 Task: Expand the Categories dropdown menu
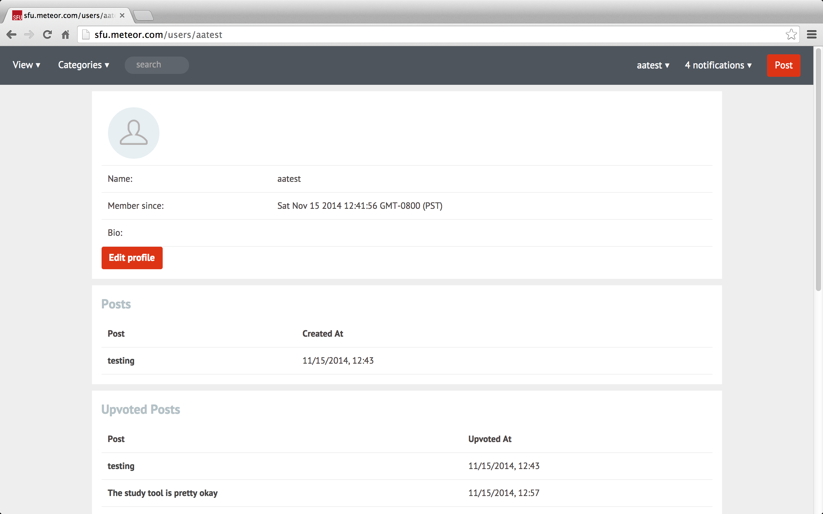coord(84,65)
